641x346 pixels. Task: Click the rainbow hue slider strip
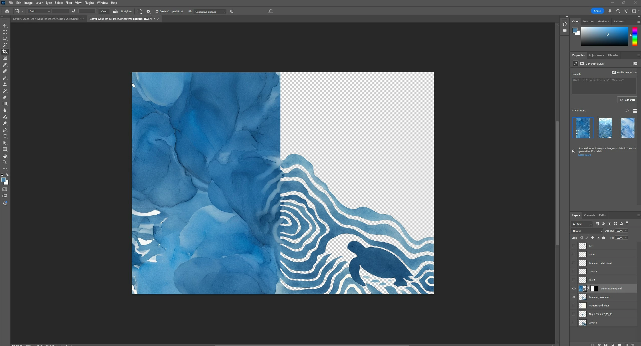click(x=634, y=37)
